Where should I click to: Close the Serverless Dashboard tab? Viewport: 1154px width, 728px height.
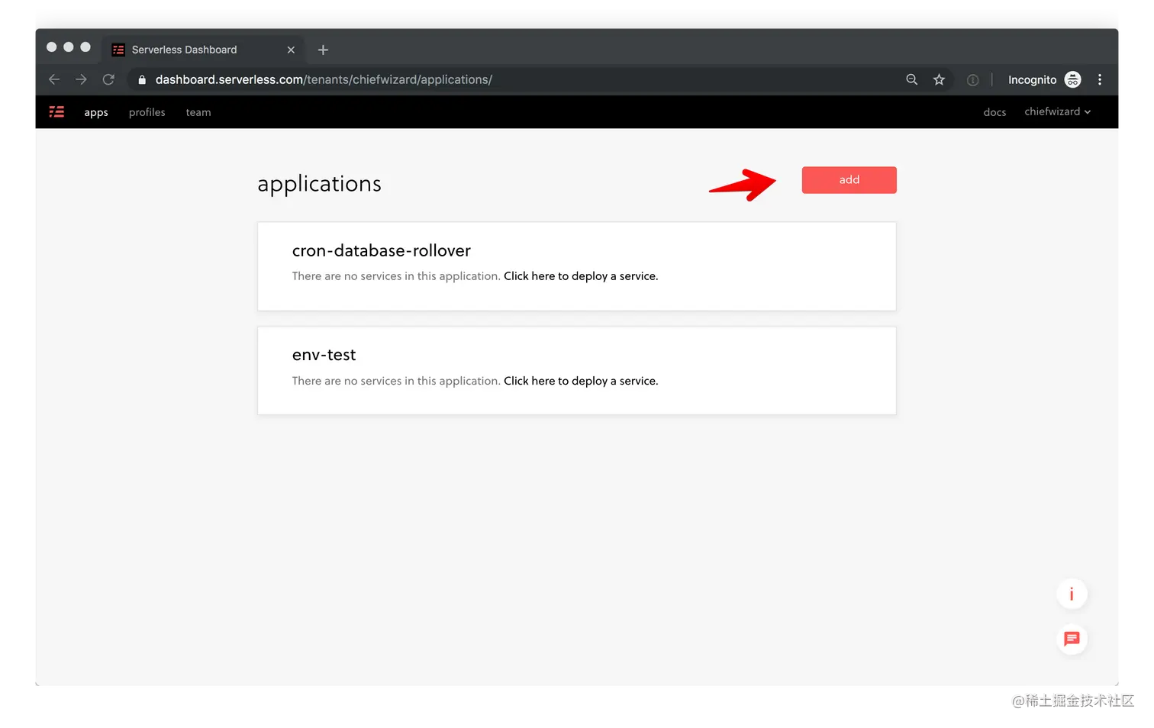pyautogui.click(x=291, y=50)
